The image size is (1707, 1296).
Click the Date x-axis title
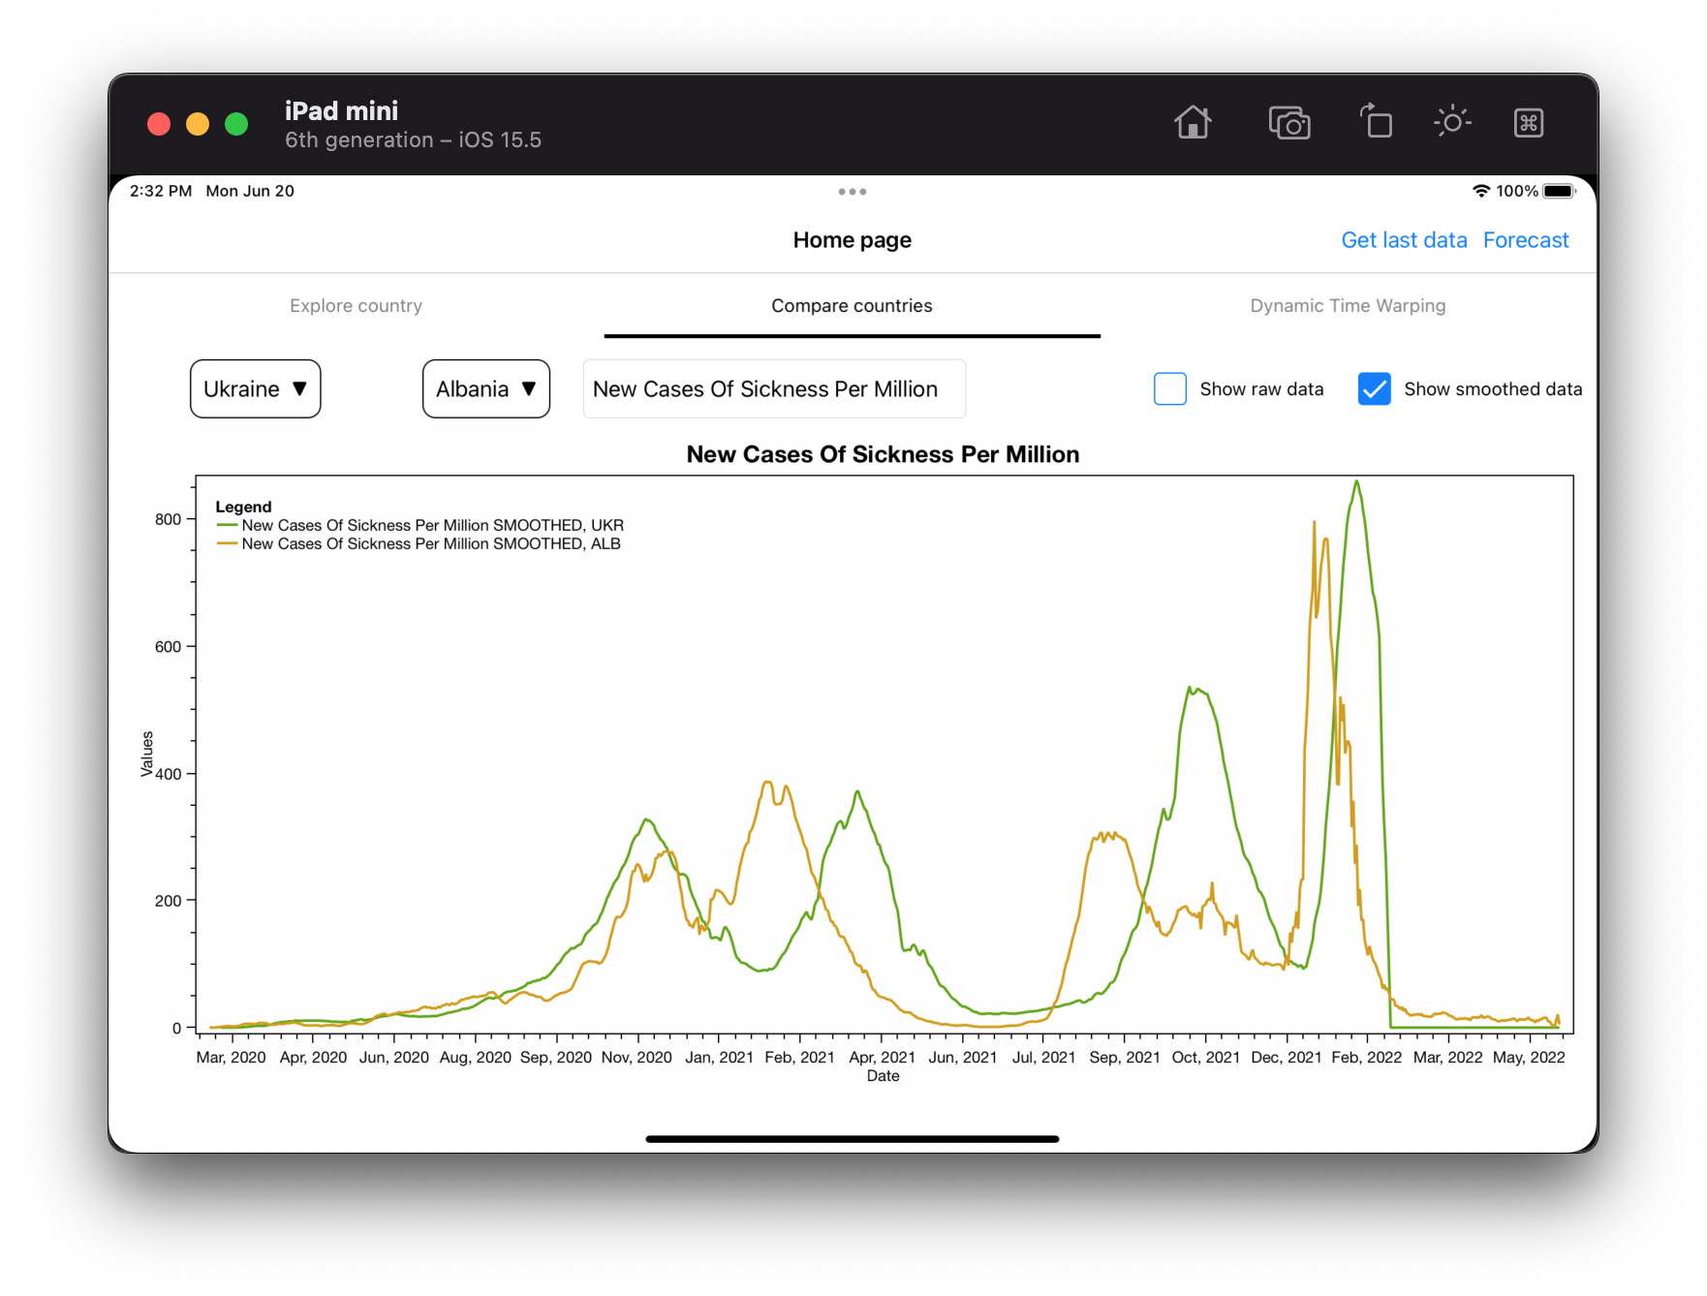pyautogui.click(x=883, y=1076)
